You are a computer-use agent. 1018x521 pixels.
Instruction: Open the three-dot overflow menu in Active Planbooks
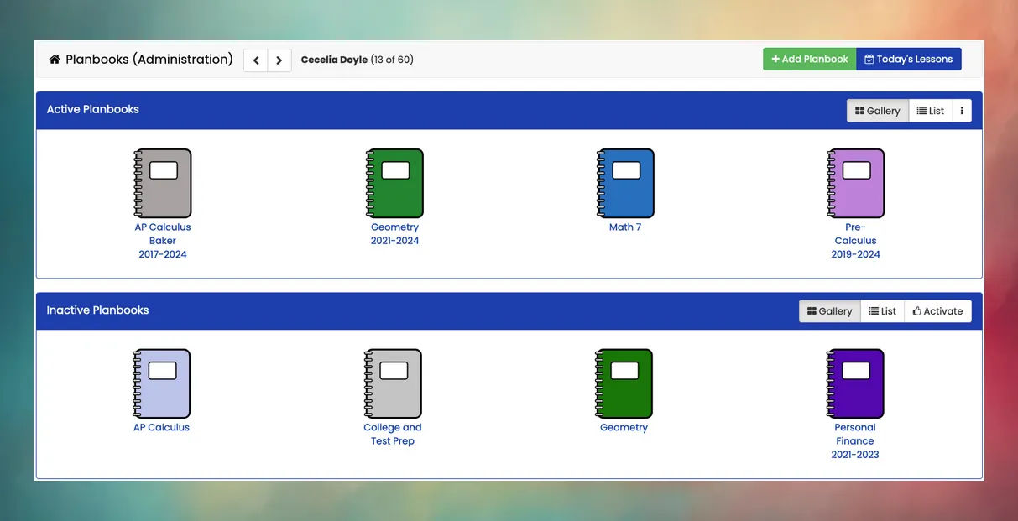click(962, 110)
